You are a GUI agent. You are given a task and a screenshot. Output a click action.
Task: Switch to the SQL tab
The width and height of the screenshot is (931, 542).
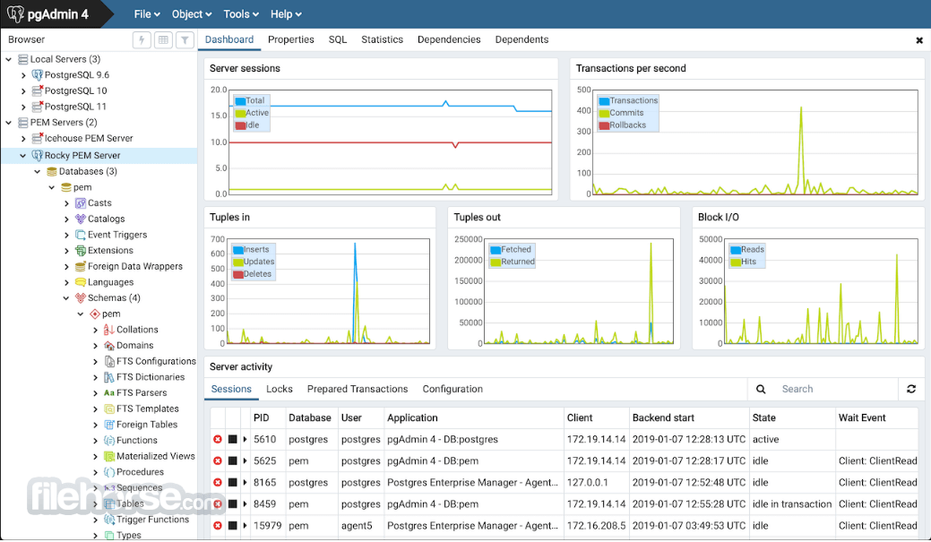(x=337, y=39)
